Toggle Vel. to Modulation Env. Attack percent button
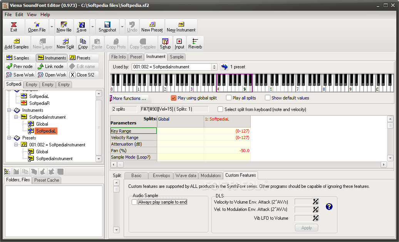This screenshot has height=242, width=399. [315, 209]
